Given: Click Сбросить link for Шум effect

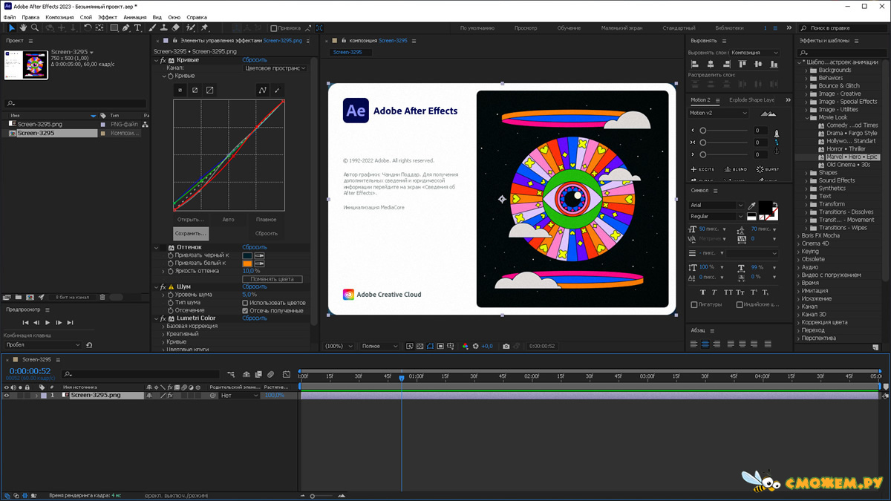Looking at the screenshot, I should click(255, 286).
